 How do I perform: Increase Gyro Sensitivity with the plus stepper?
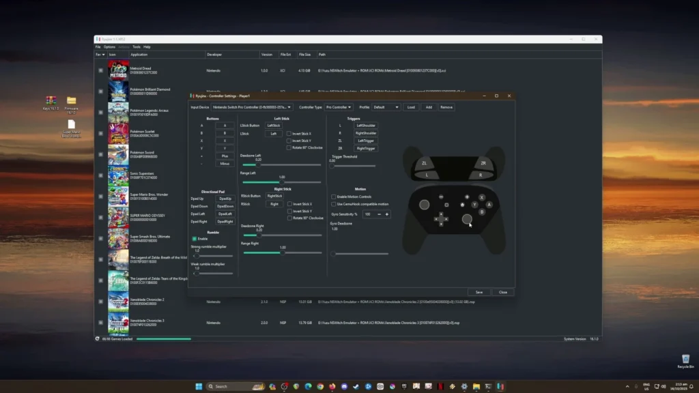tap(387, 214)
